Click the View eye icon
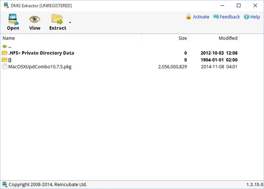Viewport: 264px width, 189px height. tap(35, 19)
